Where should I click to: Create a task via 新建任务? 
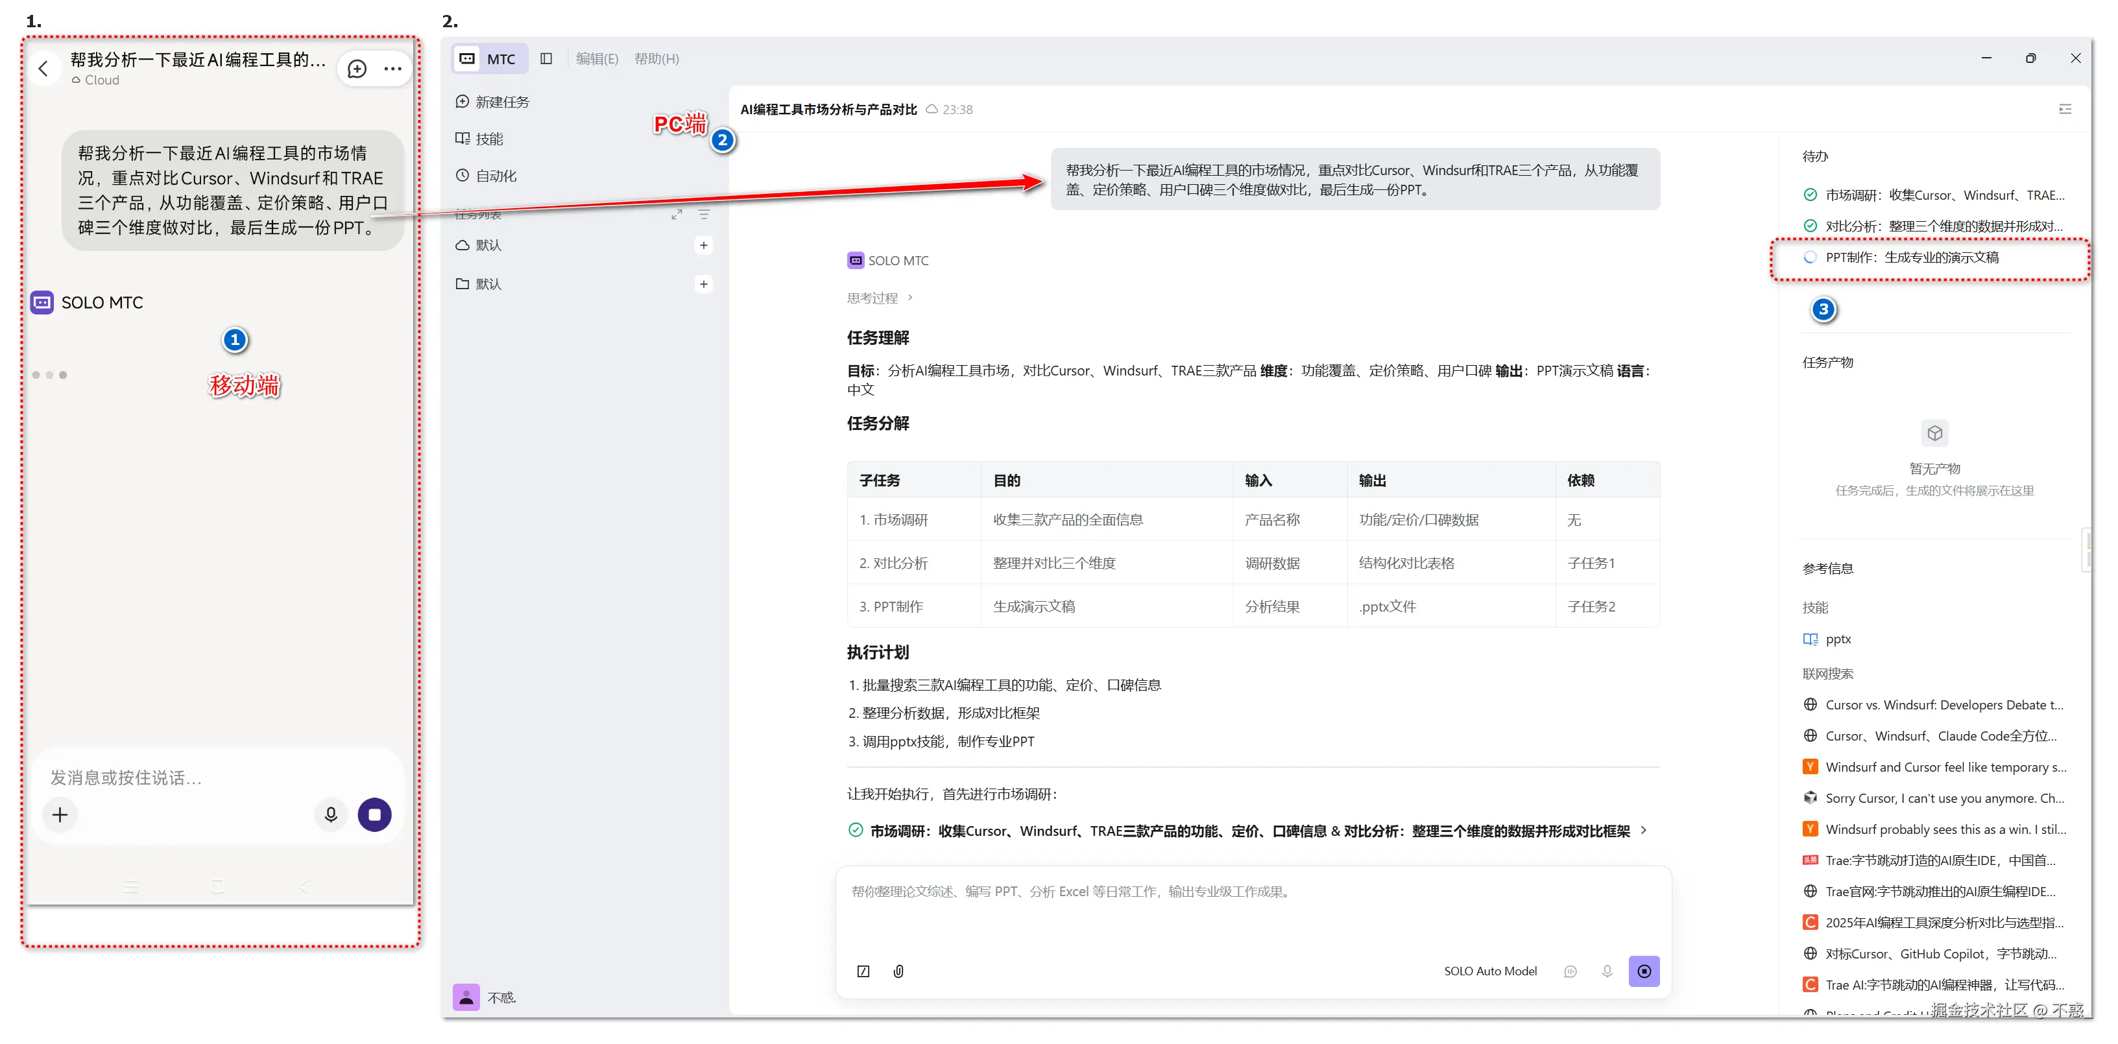[x=492, y=102]
